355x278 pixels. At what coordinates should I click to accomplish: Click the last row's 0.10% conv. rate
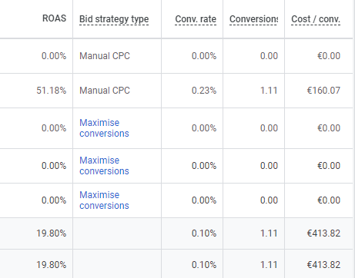point(204,265)
